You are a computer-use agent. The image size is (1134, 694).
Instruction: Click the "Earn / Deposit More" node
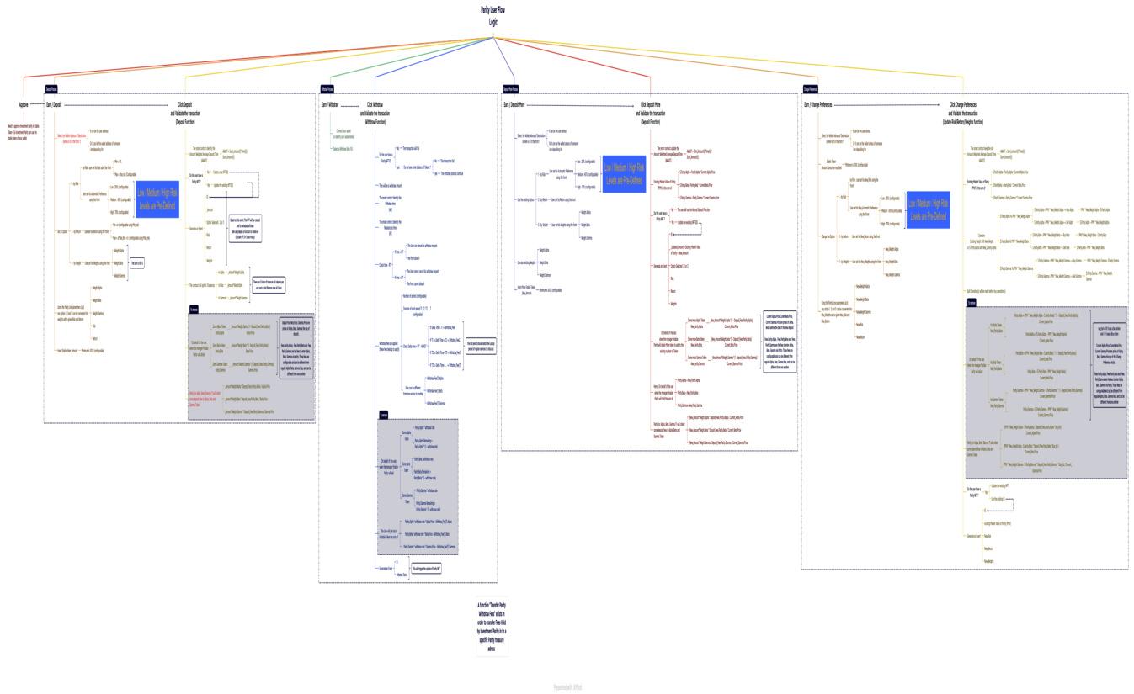pyautogui.click(x=514, y=105)
